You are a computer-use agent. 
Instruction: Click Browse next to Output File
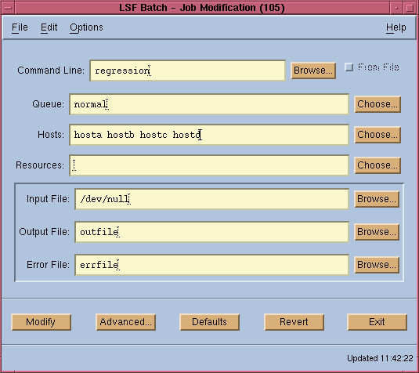pyautogui.click(x=377, y=232)
